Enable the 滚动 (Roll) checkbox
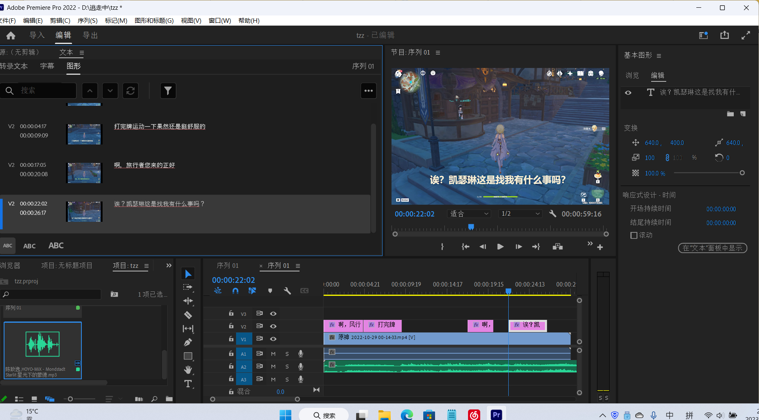This screenshot has width=759, height=420. point(634,235)
